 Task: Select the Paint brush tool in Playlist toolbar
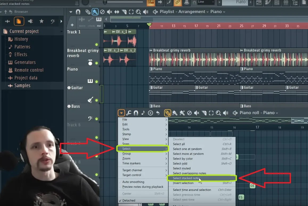(95, 12)
